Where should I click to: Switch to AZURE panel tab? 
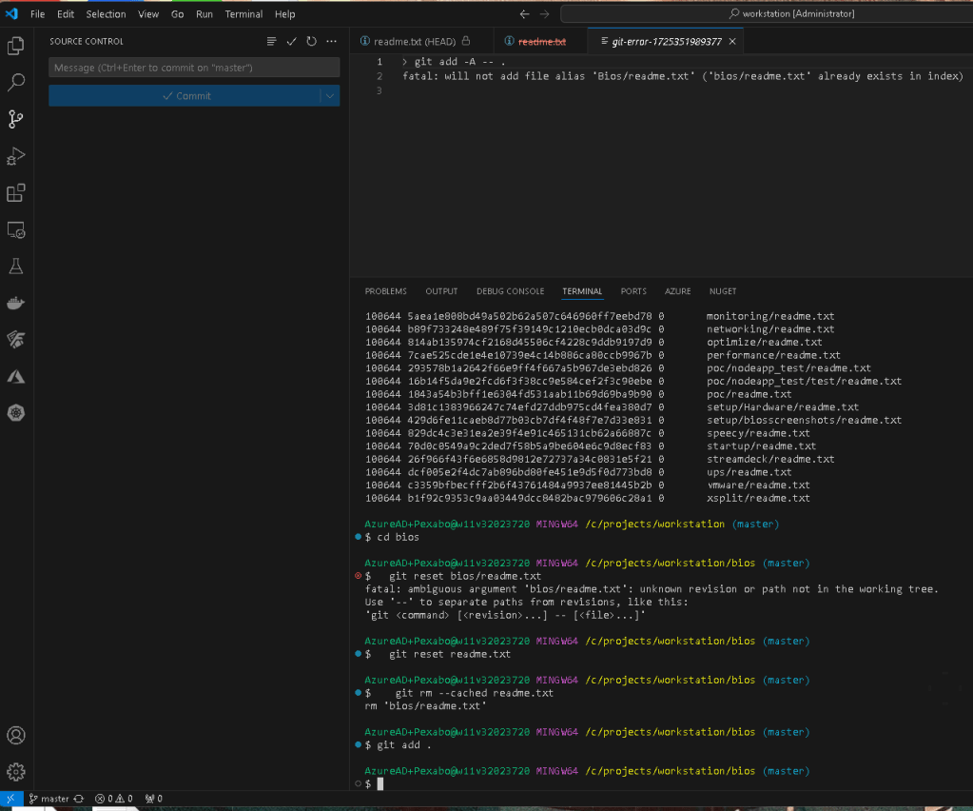pos(677,291)
